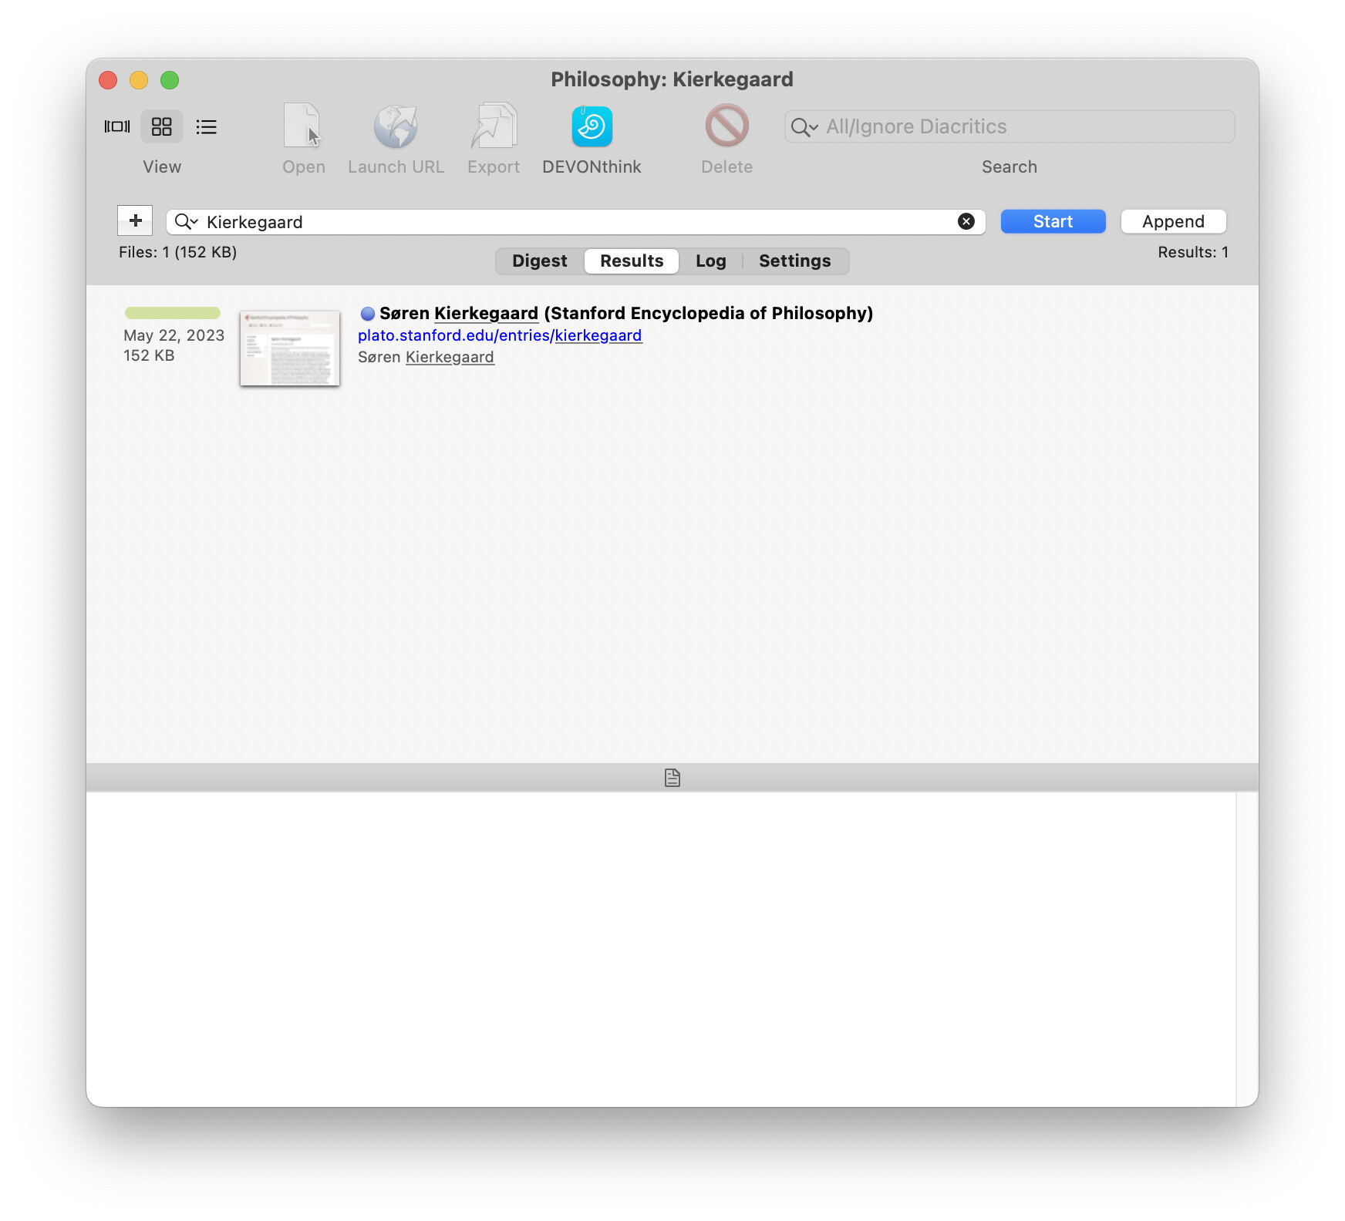
Task: Click the Append button
Action: point(1172,222)
